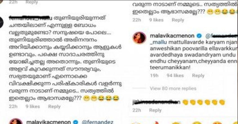
Task: Open the 9 likes count under the left comment
Action: pyautogui.click(x=32, y=106)
